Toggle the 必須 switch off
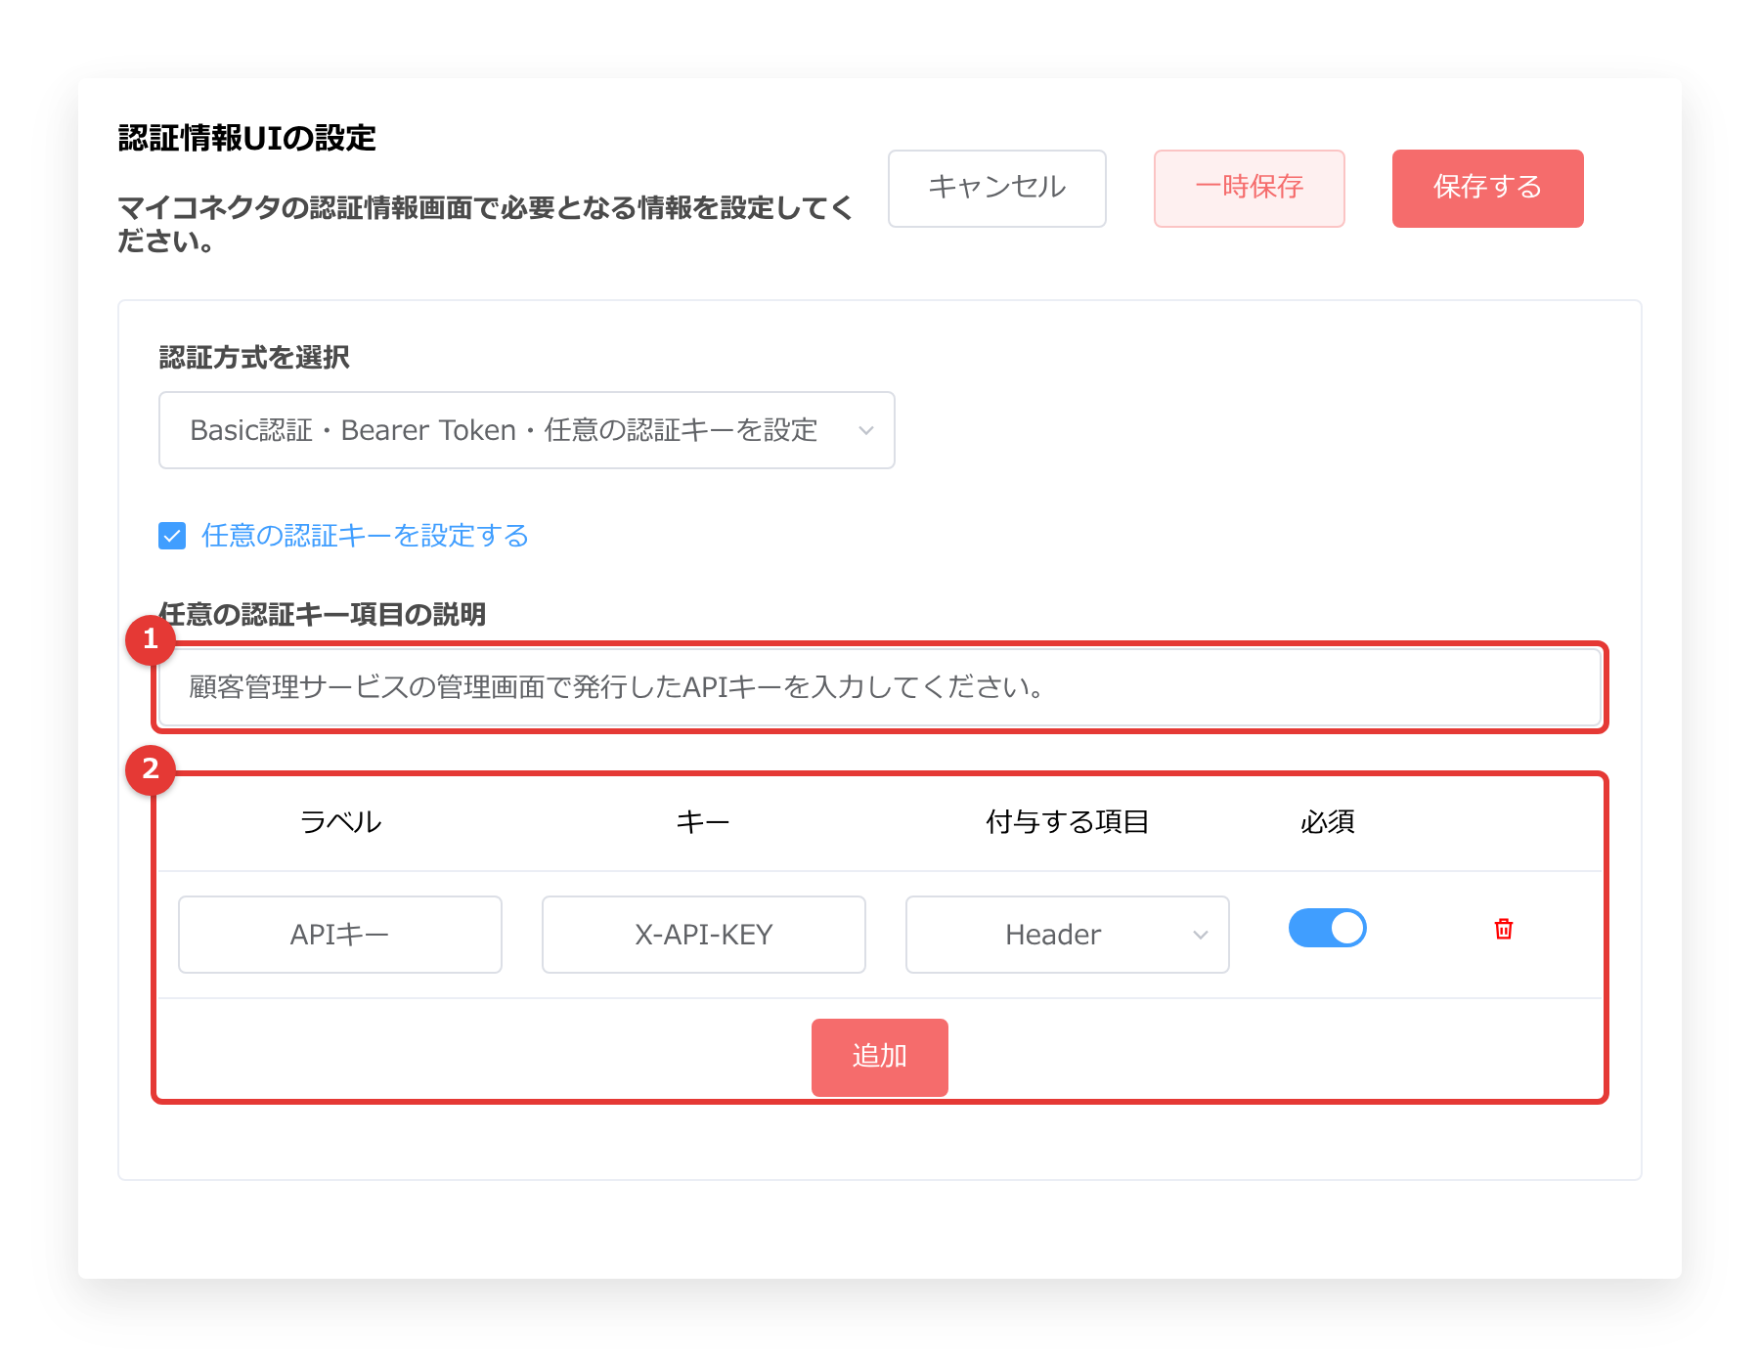 [1328, 928]
